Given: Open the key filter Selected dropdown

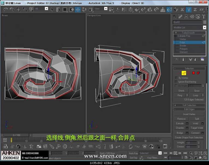Looking at the screenshot, I should 160,153.
